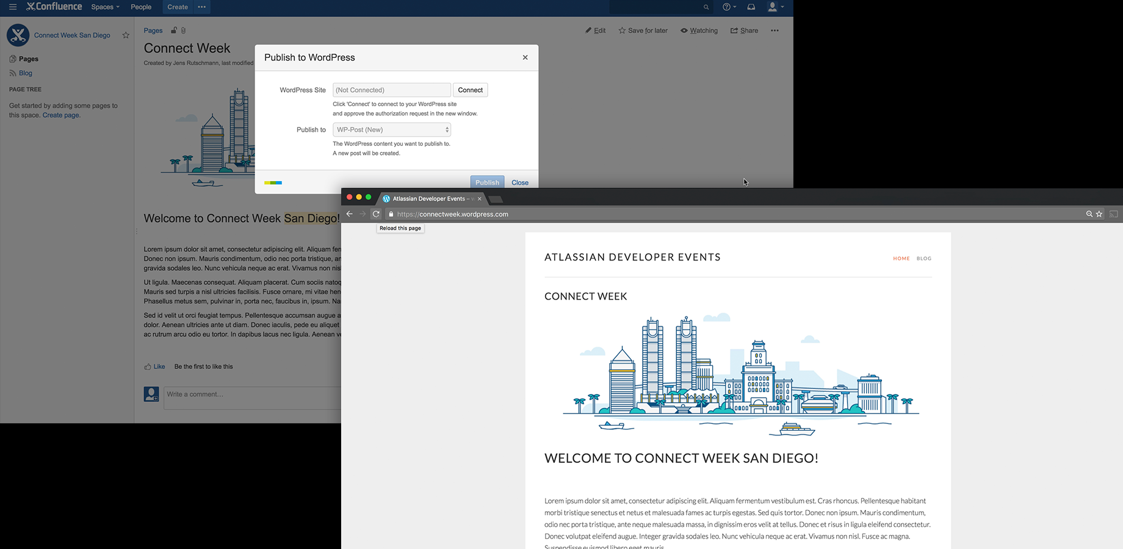The image size is (1123, 549).
Task: Open the Confluence hamburger app menu
Action: click(x=13, y=7)
